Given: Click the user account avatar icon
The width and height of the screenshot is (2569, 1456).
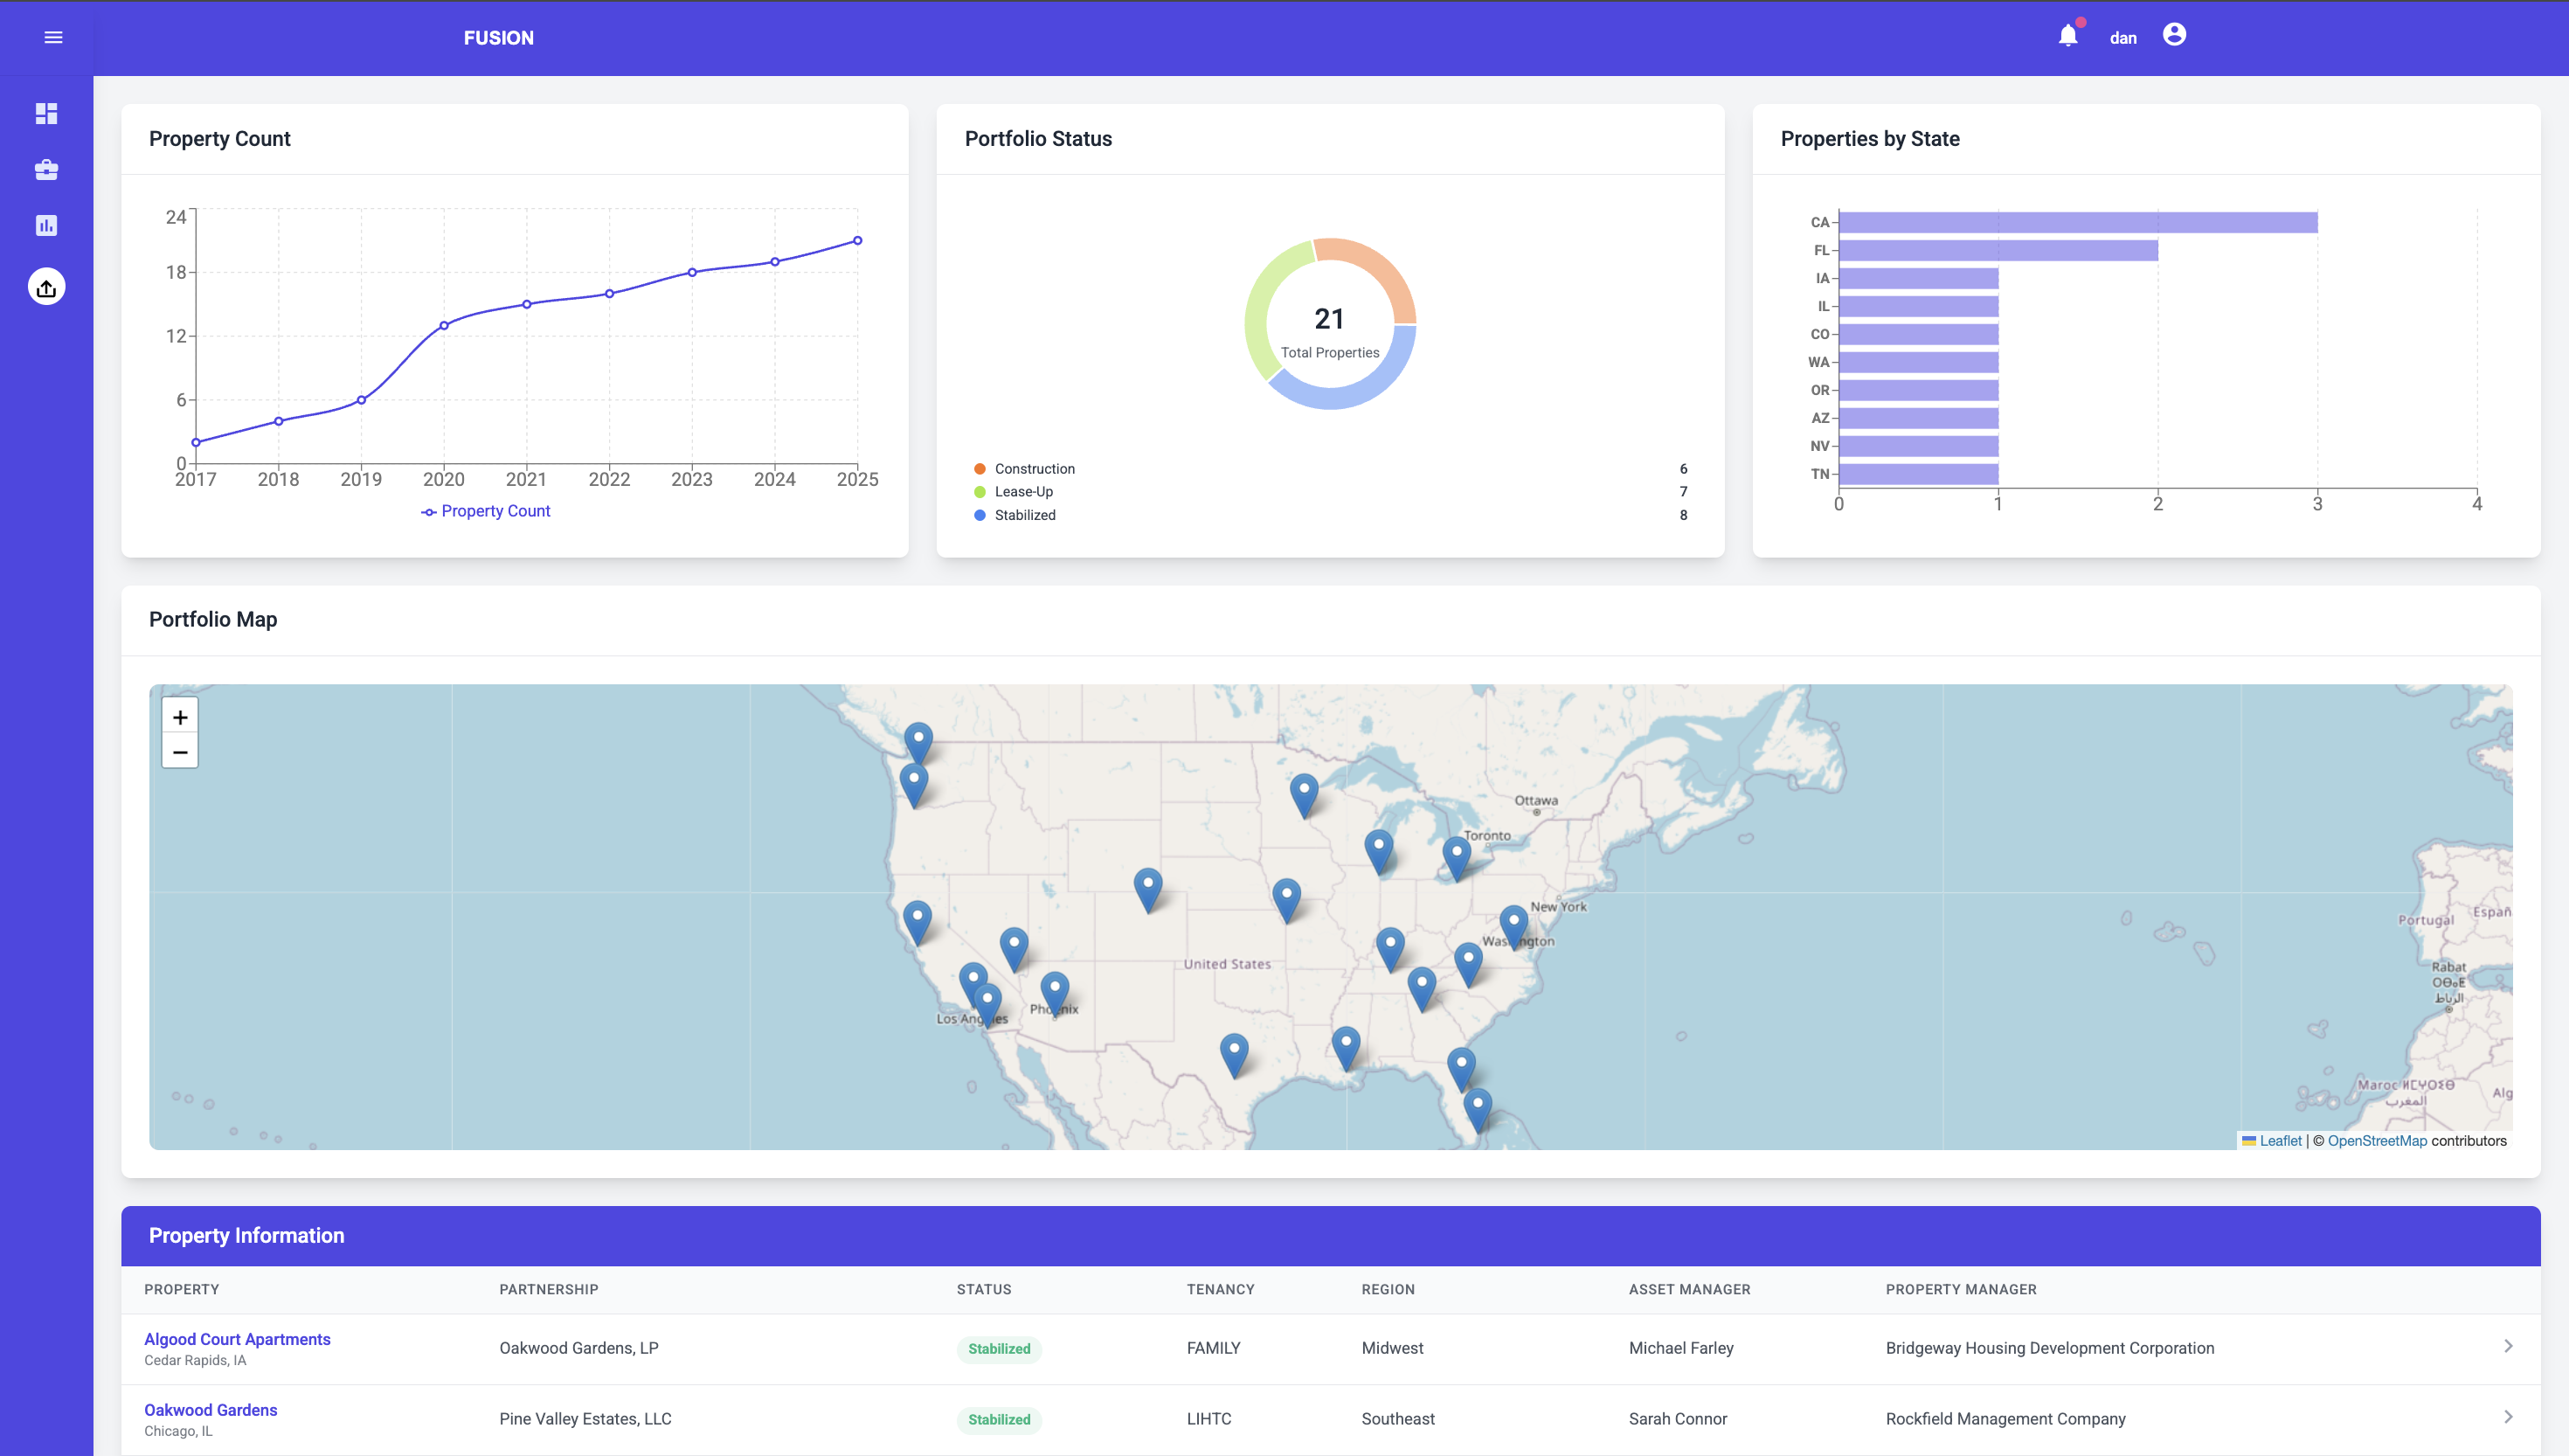Looking at the screenshot, I should point(2173,35).
